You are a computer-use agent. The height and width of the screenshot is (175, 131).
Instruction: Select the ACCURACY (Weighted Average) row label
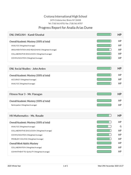coord(23,80)
